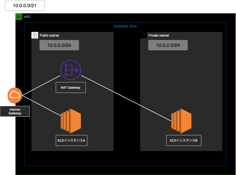236x175 pixels.
Task: Click the NAT Gateway text label
Action: tap(71, 87)
